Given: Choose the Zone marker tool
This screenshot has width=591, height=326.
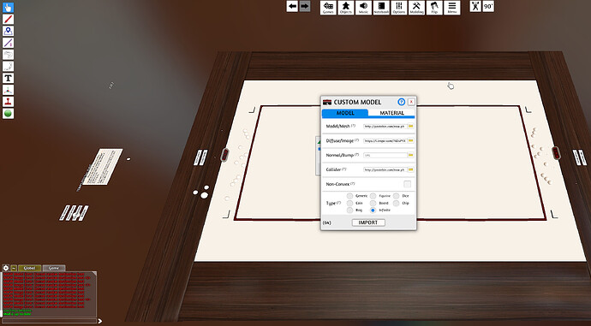Looking at the screenshot, I should 8,31.
